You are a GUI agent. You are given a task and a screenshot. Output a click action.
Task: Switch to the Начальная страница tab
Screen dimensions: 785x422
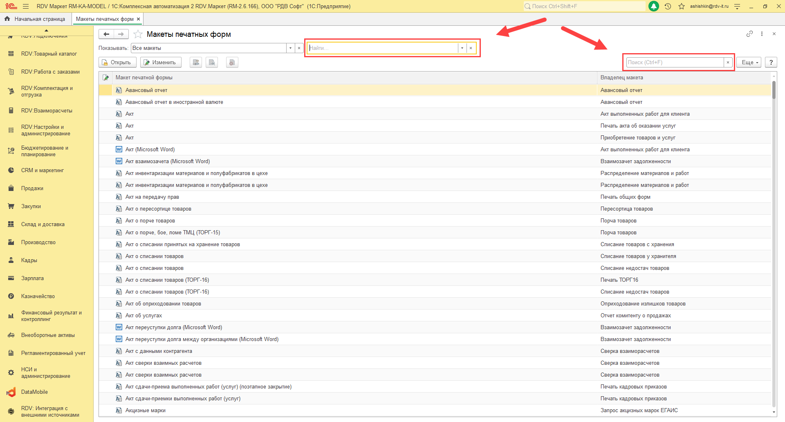pos(36,19)
